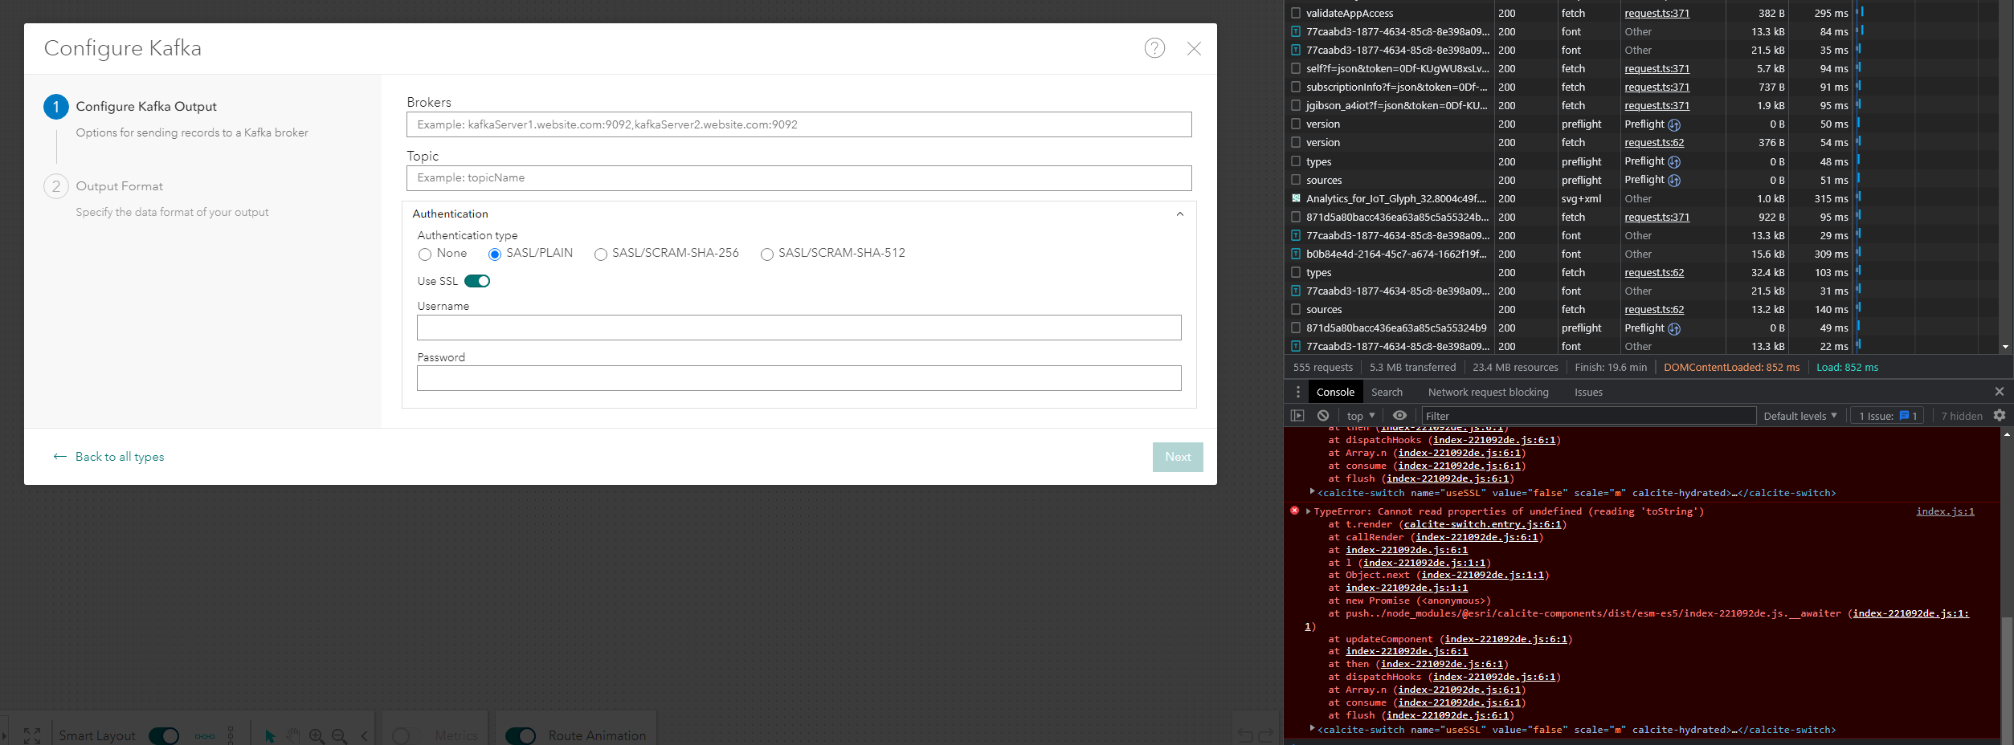
Task: Turn off the Smart Layout toggle
Action: pyautogui.click(x=163, y=735)
